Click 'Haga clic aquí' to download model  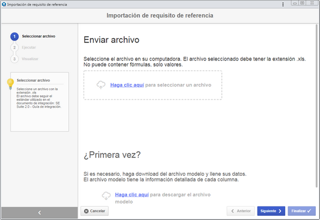pos(132,195)
